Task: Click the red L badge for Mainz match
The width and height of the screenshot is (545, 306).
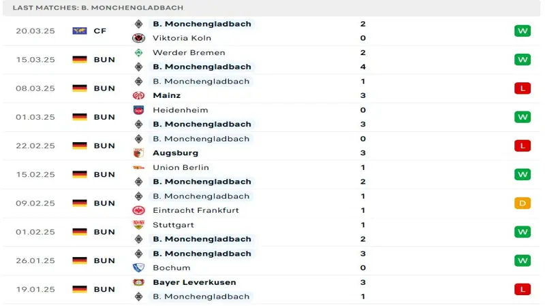Action: point(523,88)
